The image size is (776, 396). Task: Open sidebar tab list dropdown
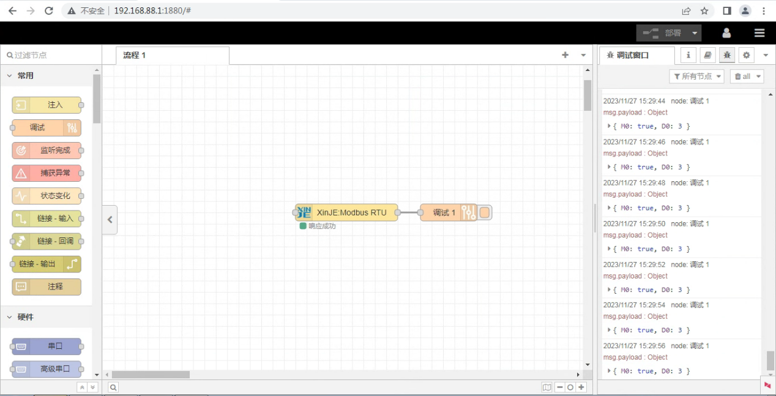[766, 55]
